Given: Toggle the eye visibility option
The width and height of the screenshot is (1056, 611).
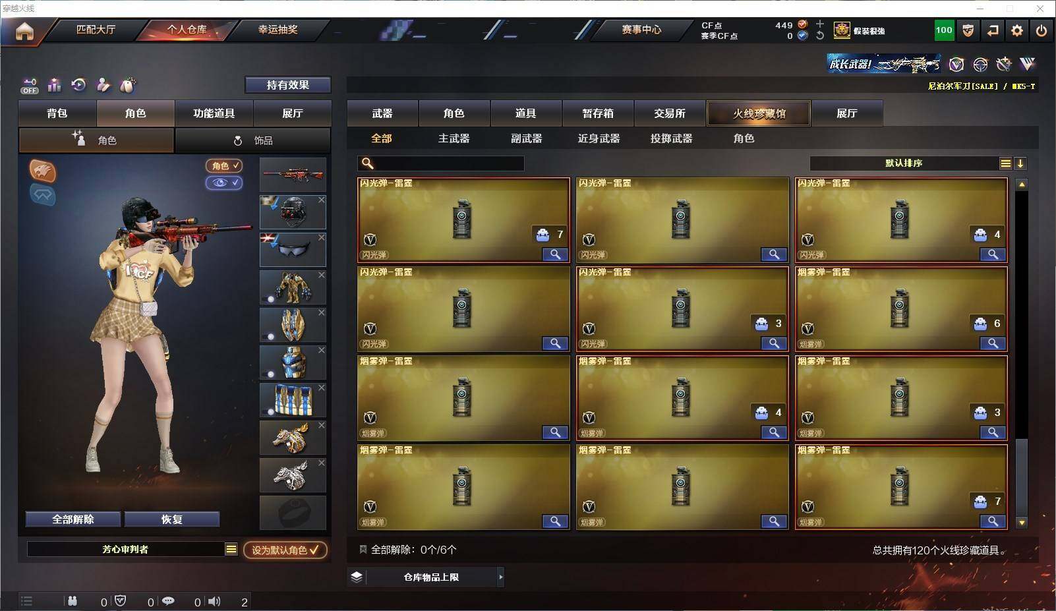Looking at the screenshot, I should point(224,183).
